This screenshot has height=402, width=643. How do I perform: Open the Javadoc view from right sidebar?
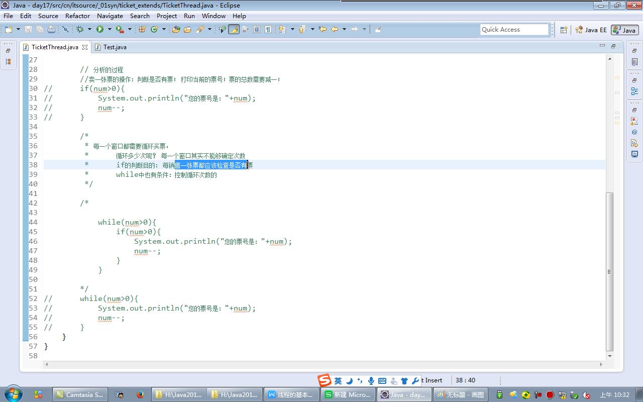pyautogui.click(x=634, y=132)
